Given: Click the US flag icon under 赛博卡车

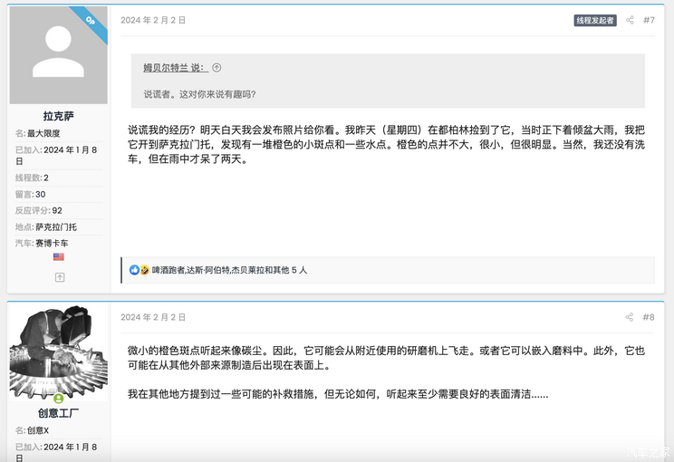Looking at the screenshot, I should 59,257.
